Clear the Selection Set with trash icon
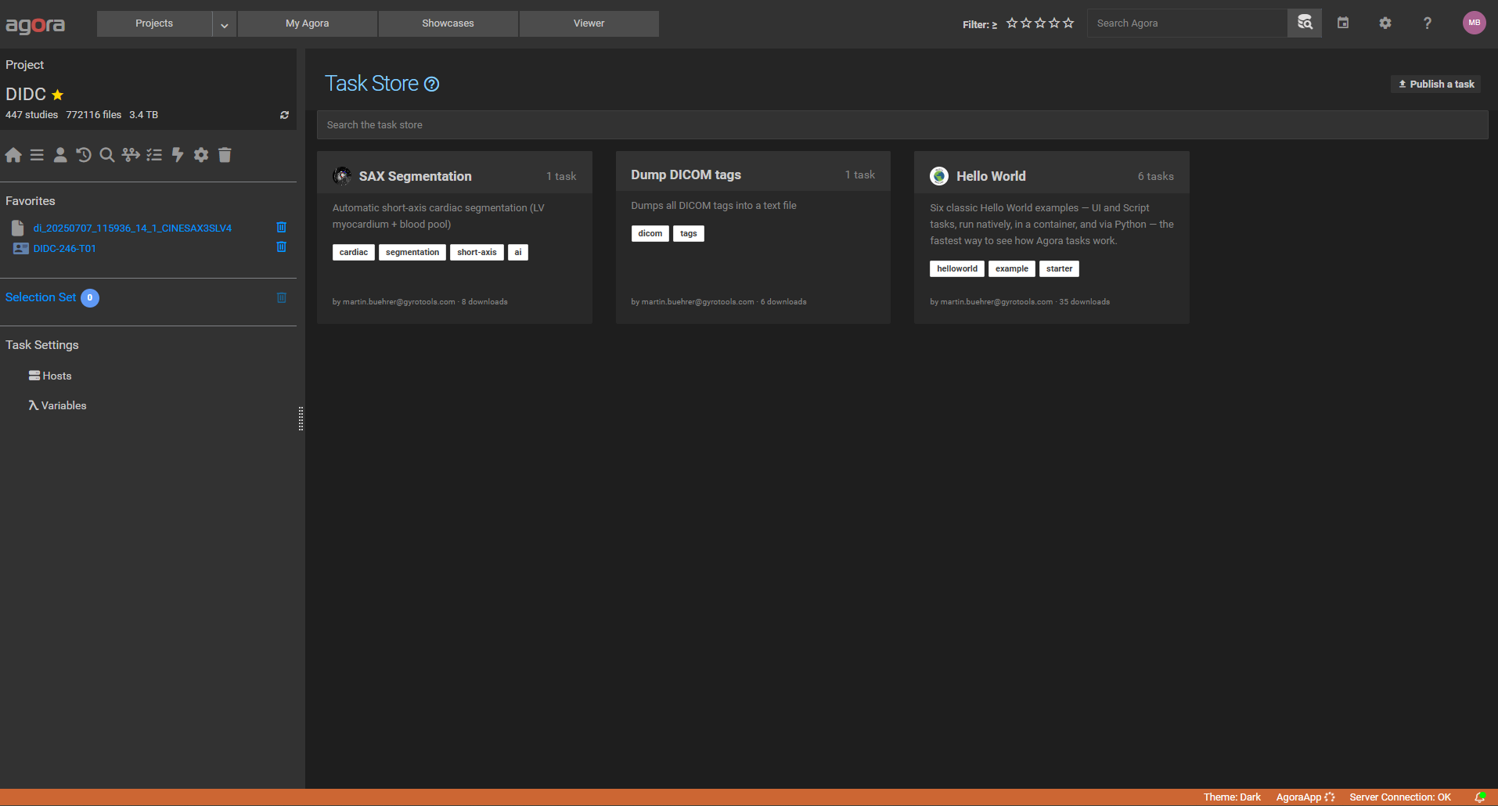The width and height of the screenshot is (1498, 806). (x=282, y=297)
